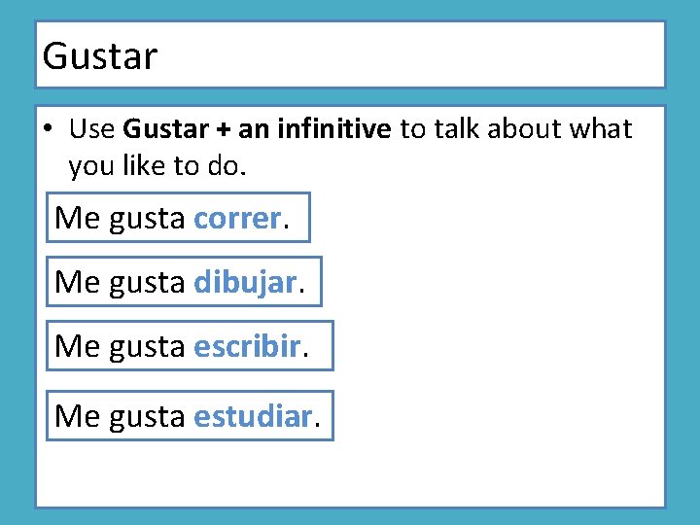Select the 'Me gusta estudiar.' text box

pyautogui.click(x=189, y=416)
